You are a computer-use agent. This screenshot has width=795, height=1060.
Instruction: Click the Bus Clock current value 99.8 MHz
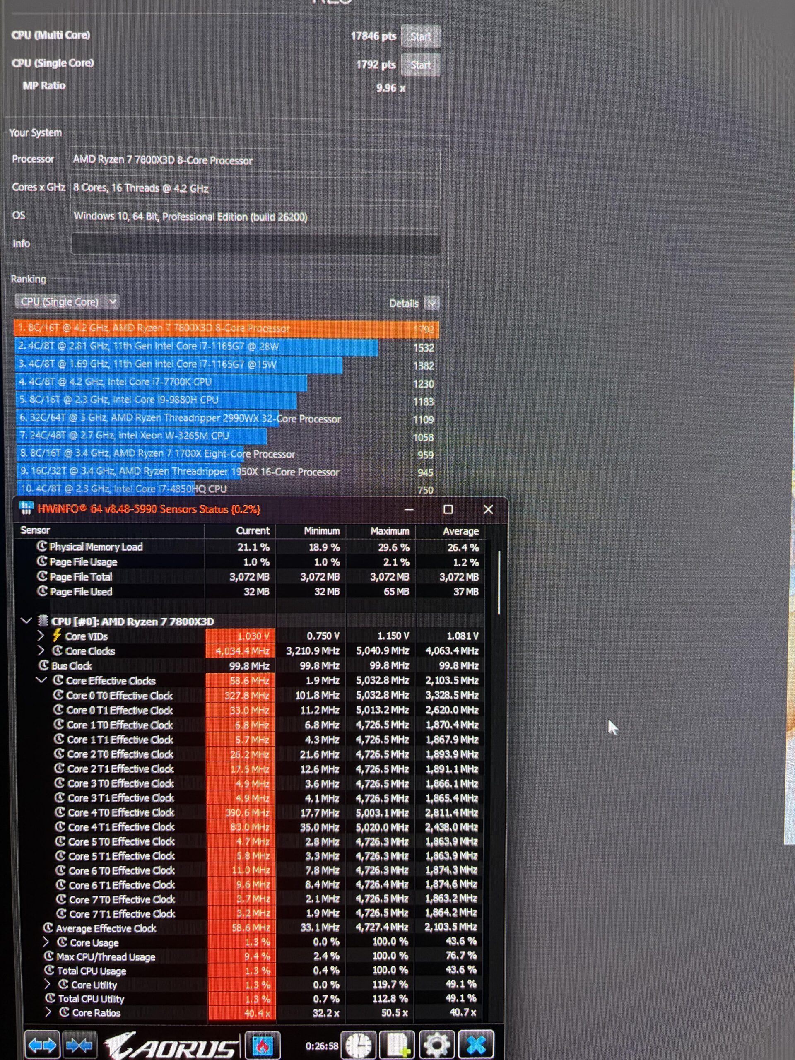coord(249,666)
